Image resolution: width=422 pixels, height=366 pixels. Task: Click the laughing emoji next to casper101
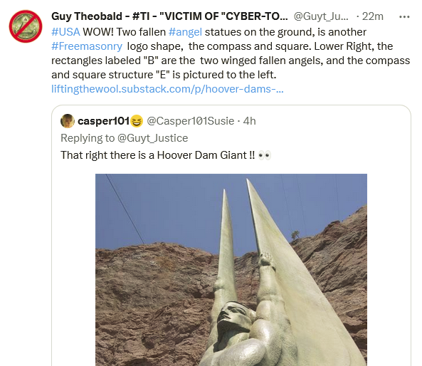click(x=137, y=121)
